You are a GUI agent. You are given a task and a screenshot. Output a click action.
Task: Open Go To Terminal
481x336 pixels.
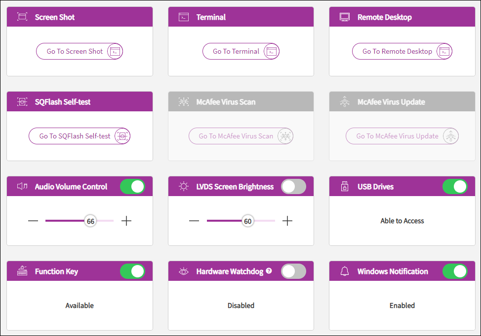tap(240, 51)
